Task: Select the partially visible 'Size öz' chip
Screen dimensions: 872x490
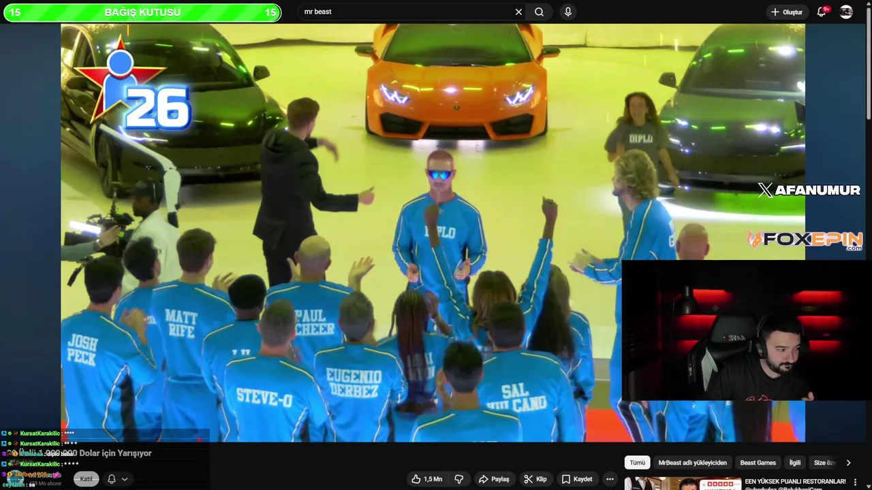Action: [x=824, y=463]
